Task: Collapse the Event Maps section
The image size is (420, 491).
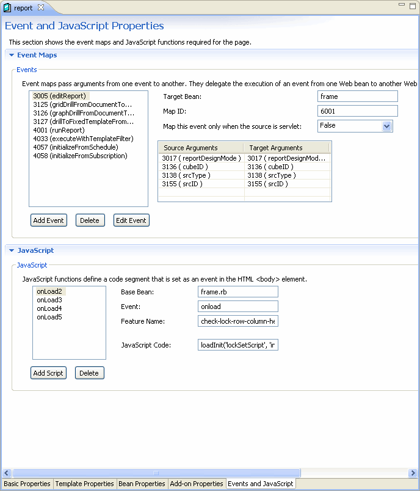Action: [x=12, y=55]
